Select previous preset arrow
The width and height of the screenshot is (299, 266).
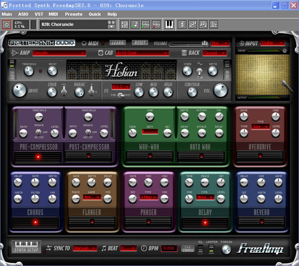click(109, 22)
